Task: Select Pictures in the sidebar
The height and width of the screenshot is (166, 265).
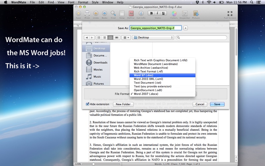Action: (96, 83)
